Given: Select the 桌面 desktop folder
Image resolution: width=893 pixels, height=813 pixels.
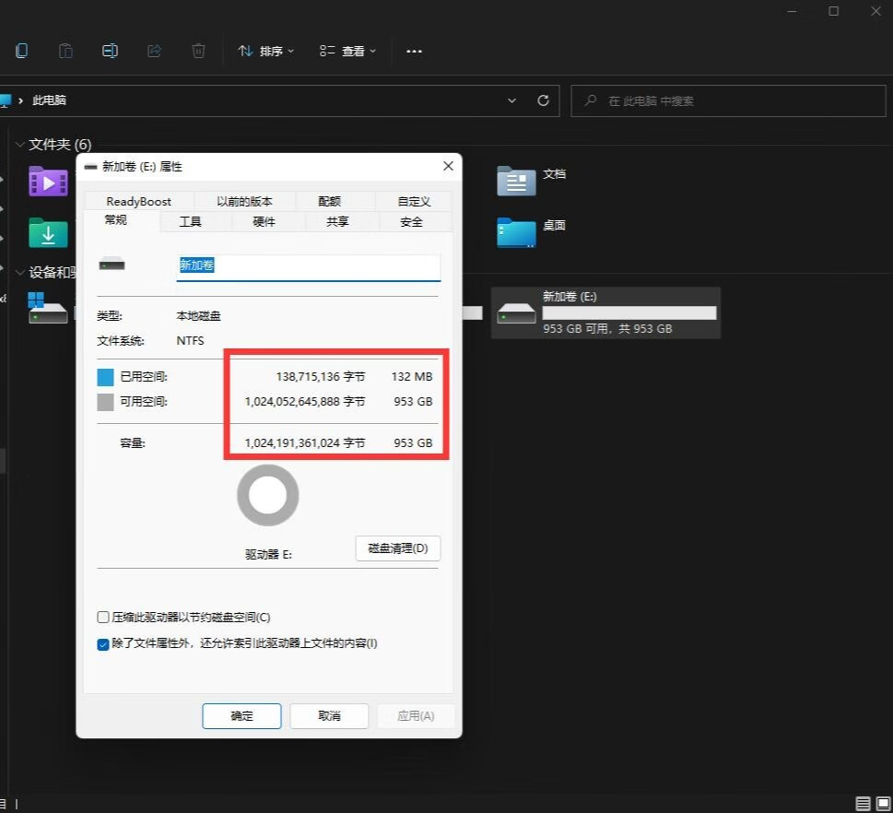Looking at the screenshot, I should [531, 232].
